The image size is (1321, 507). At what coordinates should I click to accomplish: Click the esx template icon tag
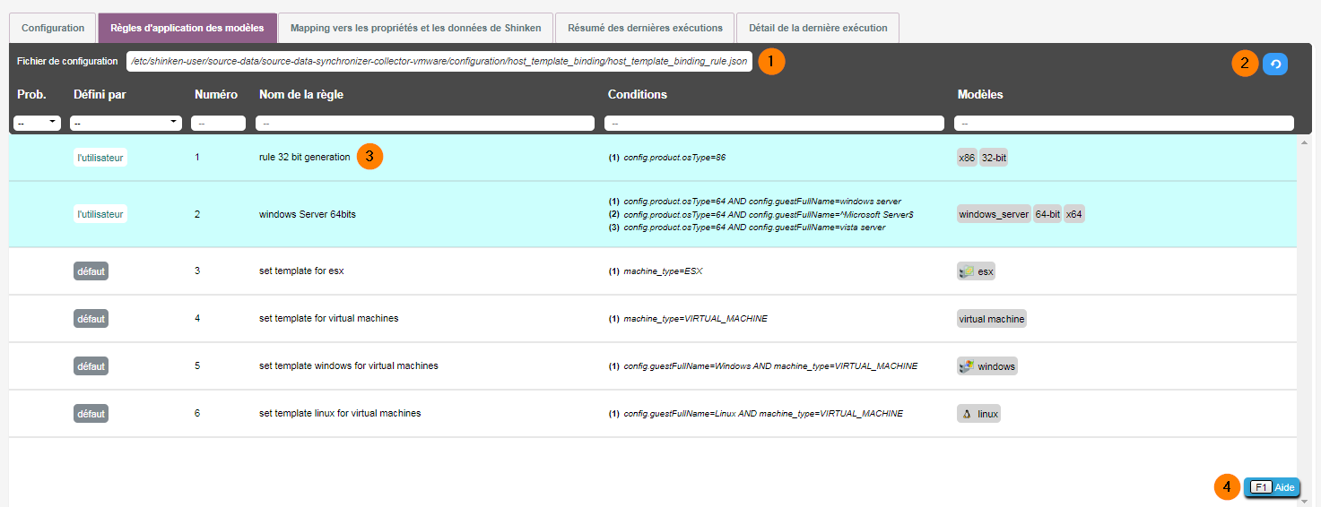pyautogui.click(x=976, y=271)
